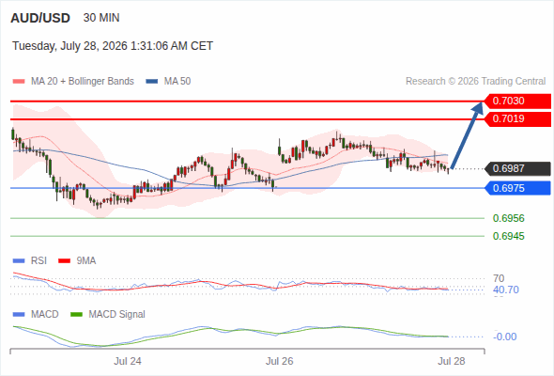Click the 9MA red legend marker
Screen dimensions: 554x376
pos(64,261)
